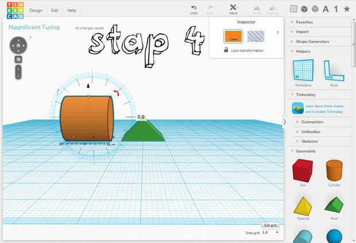The image size is (356, 243).
Task: Toggle Lock transformation
Action: (x=244, y=50)
